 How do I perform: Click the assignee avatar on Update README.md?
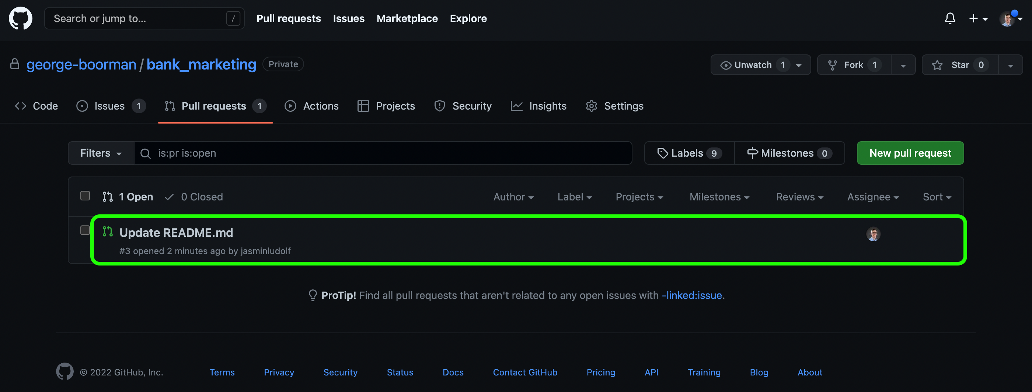(x=874, y=234)
